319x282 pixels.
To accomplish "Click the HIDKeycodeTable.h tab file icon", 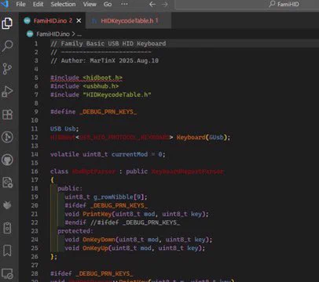I will click(x=94, y=21).
